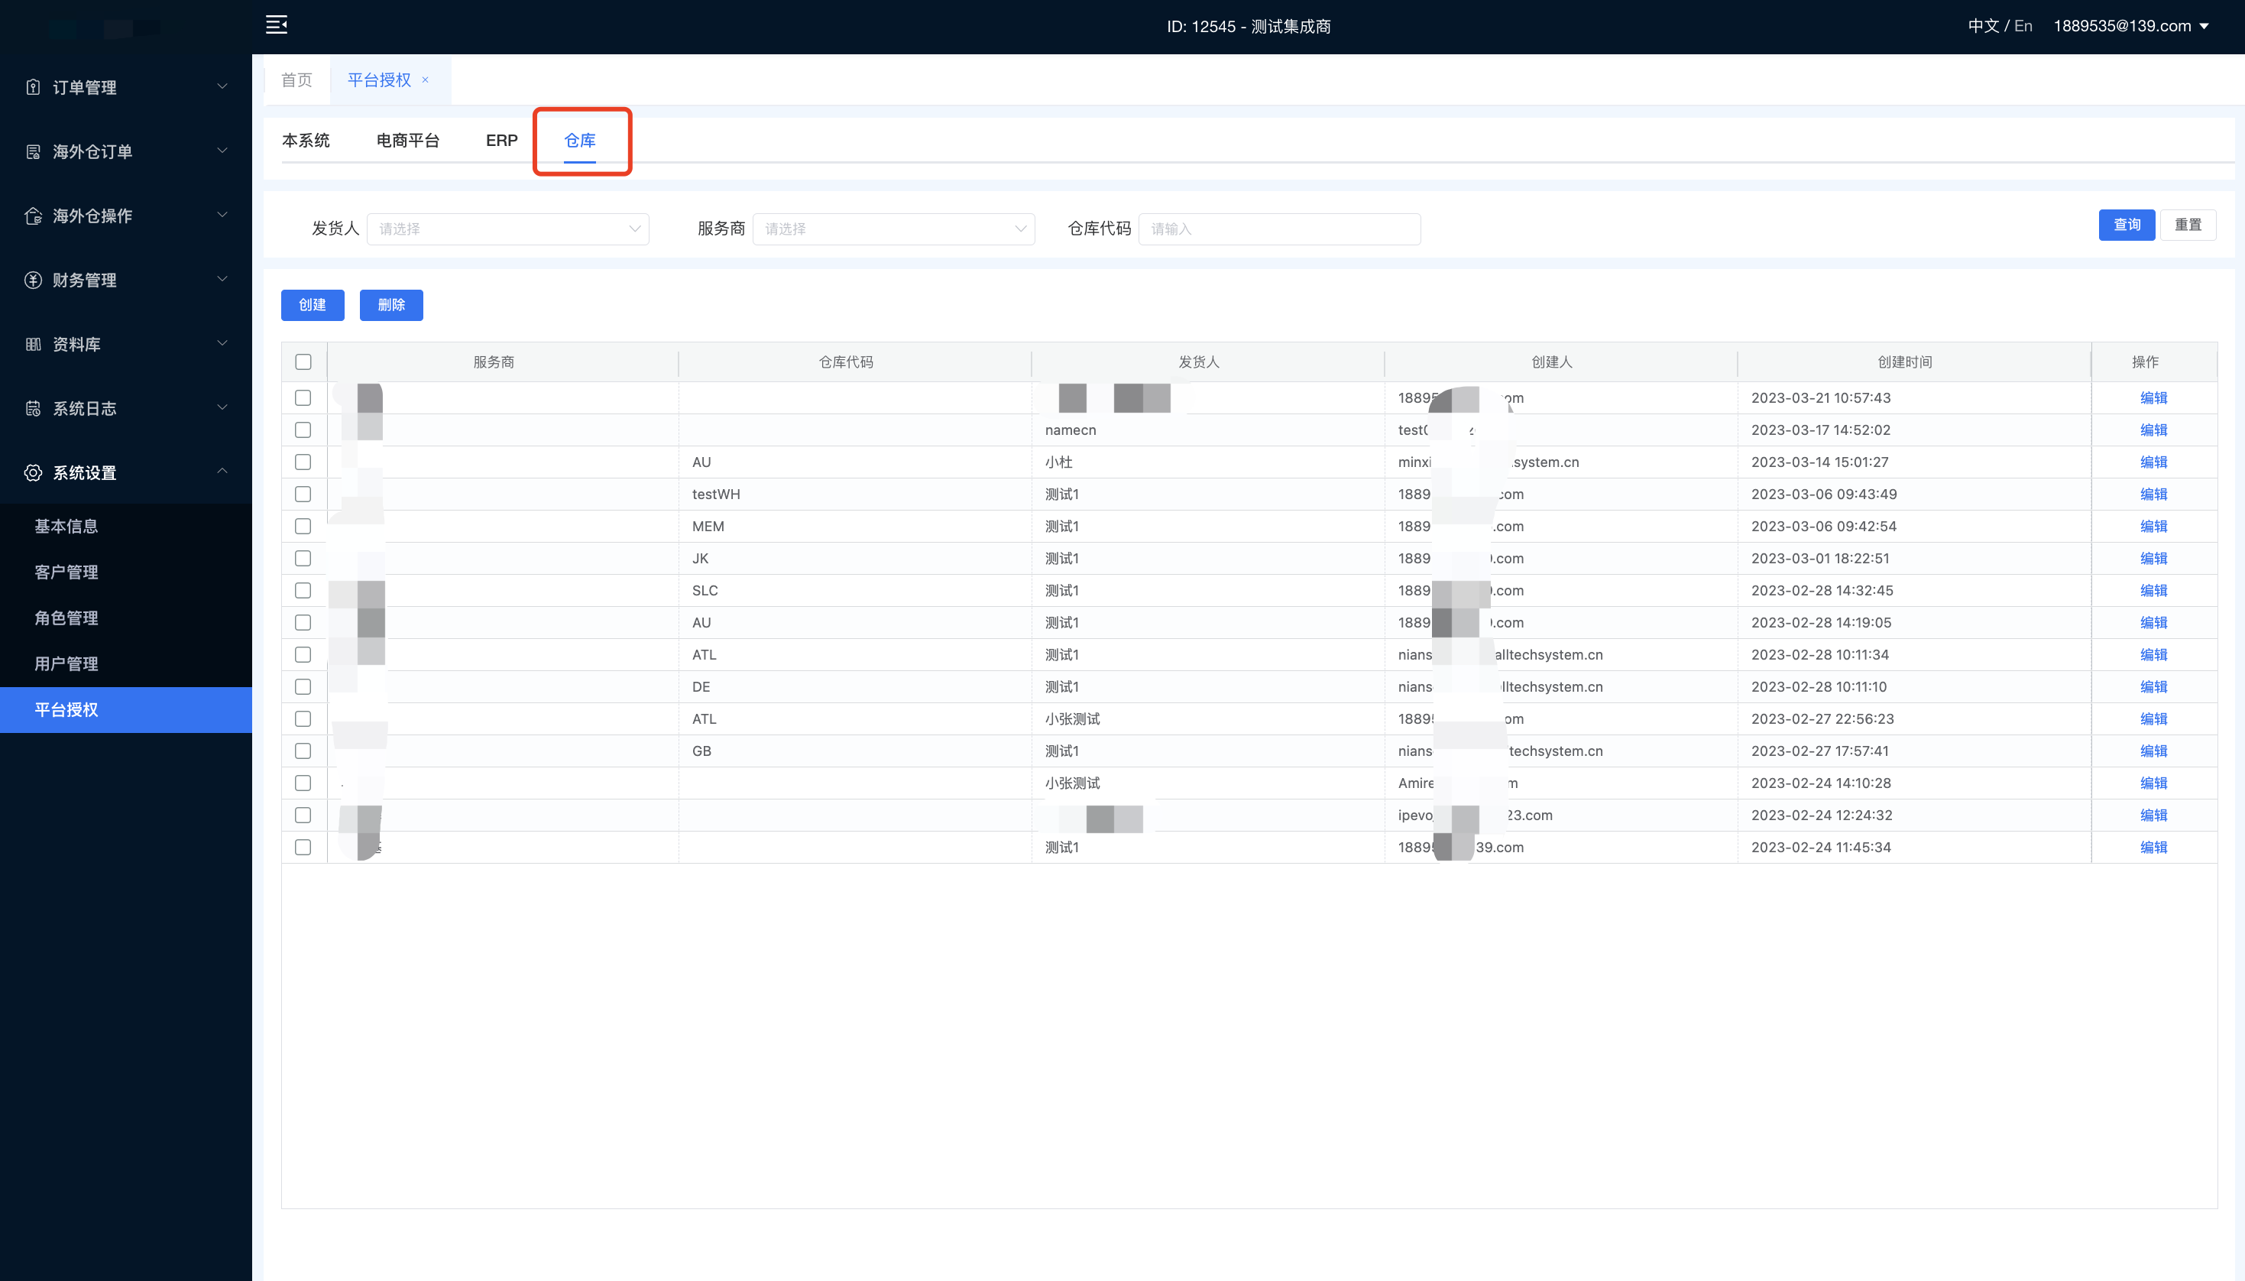
Task: Click the 创建 button
Action: [313, 305]
